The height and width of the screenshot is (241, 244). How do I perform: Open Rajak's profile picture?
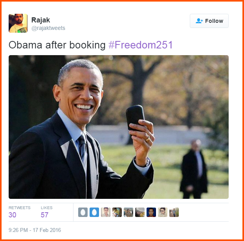(18, 23)
